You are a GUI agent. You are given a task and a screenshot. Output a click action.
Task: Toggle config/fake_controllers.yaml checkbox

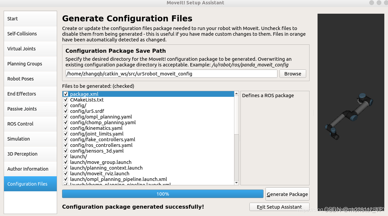(x=66, y=140)
